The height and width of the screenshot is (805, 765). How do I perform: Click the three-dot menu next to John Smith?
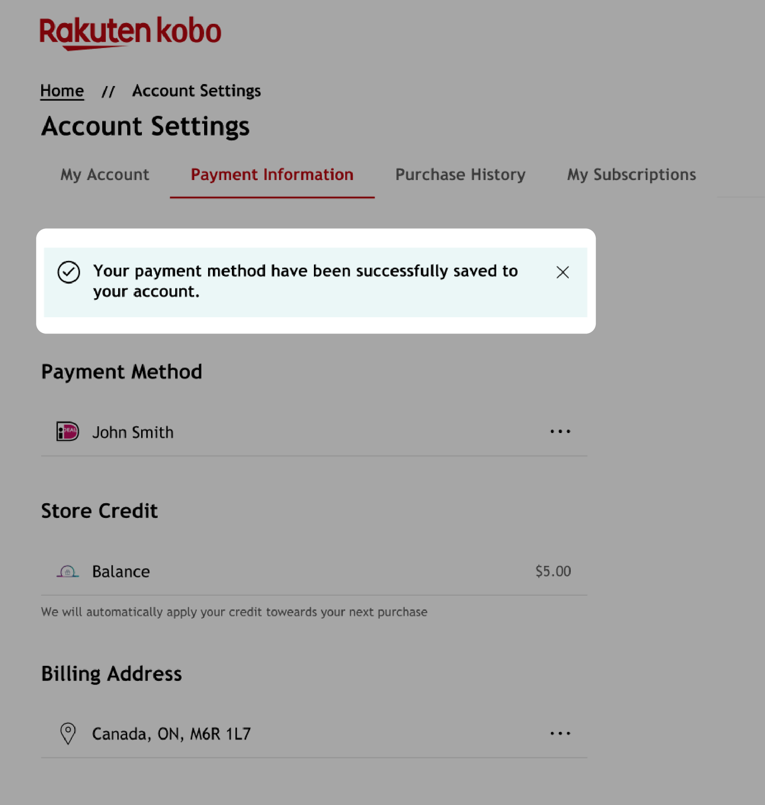click(560, 431)
